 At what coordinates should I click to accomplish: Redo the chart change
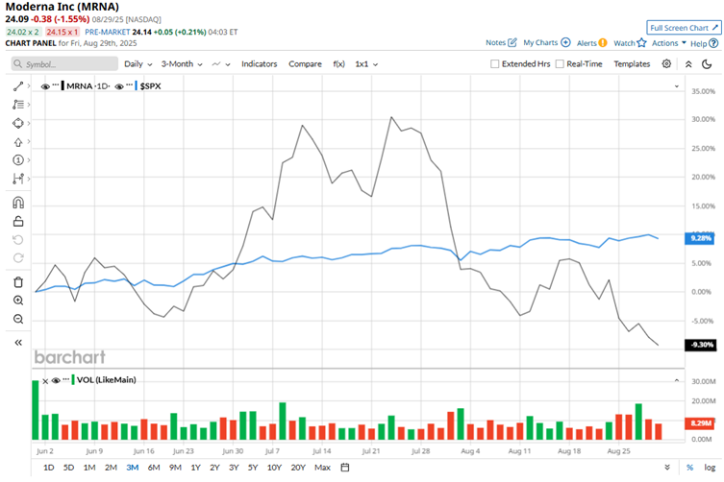tap(18, 258)
